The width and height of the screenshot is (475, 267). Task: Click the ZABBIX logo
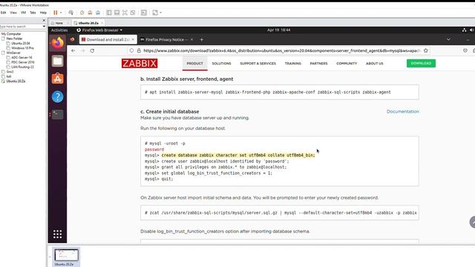pyautogui.click(x=140, y=63)
